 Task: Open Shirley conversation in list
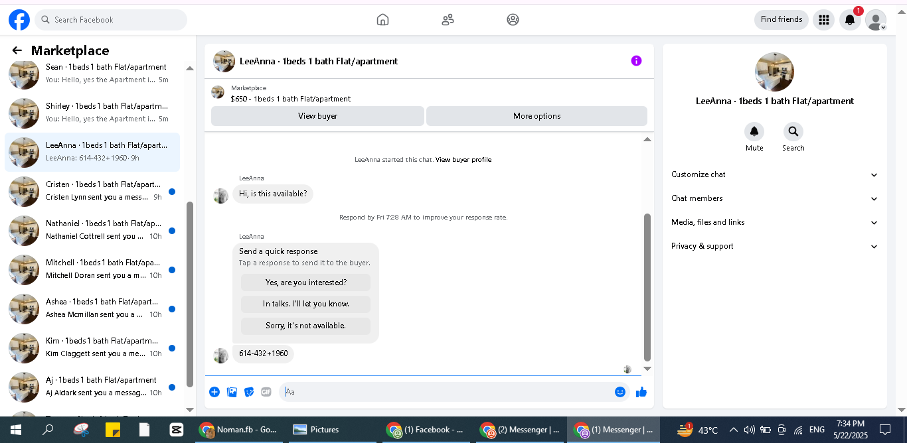click(x=92, y=113)
